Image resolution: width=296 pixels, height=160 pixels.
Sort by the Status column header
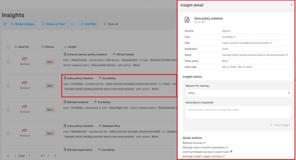tap(48, 47)
